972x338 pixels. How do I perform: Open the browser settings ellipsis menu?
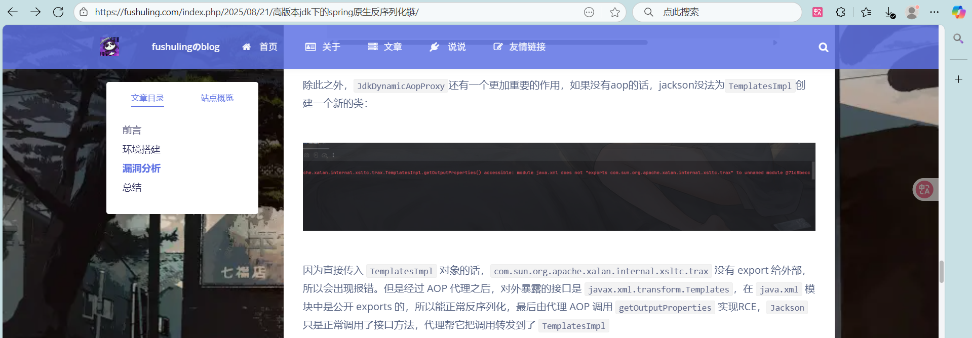[935, 12]
